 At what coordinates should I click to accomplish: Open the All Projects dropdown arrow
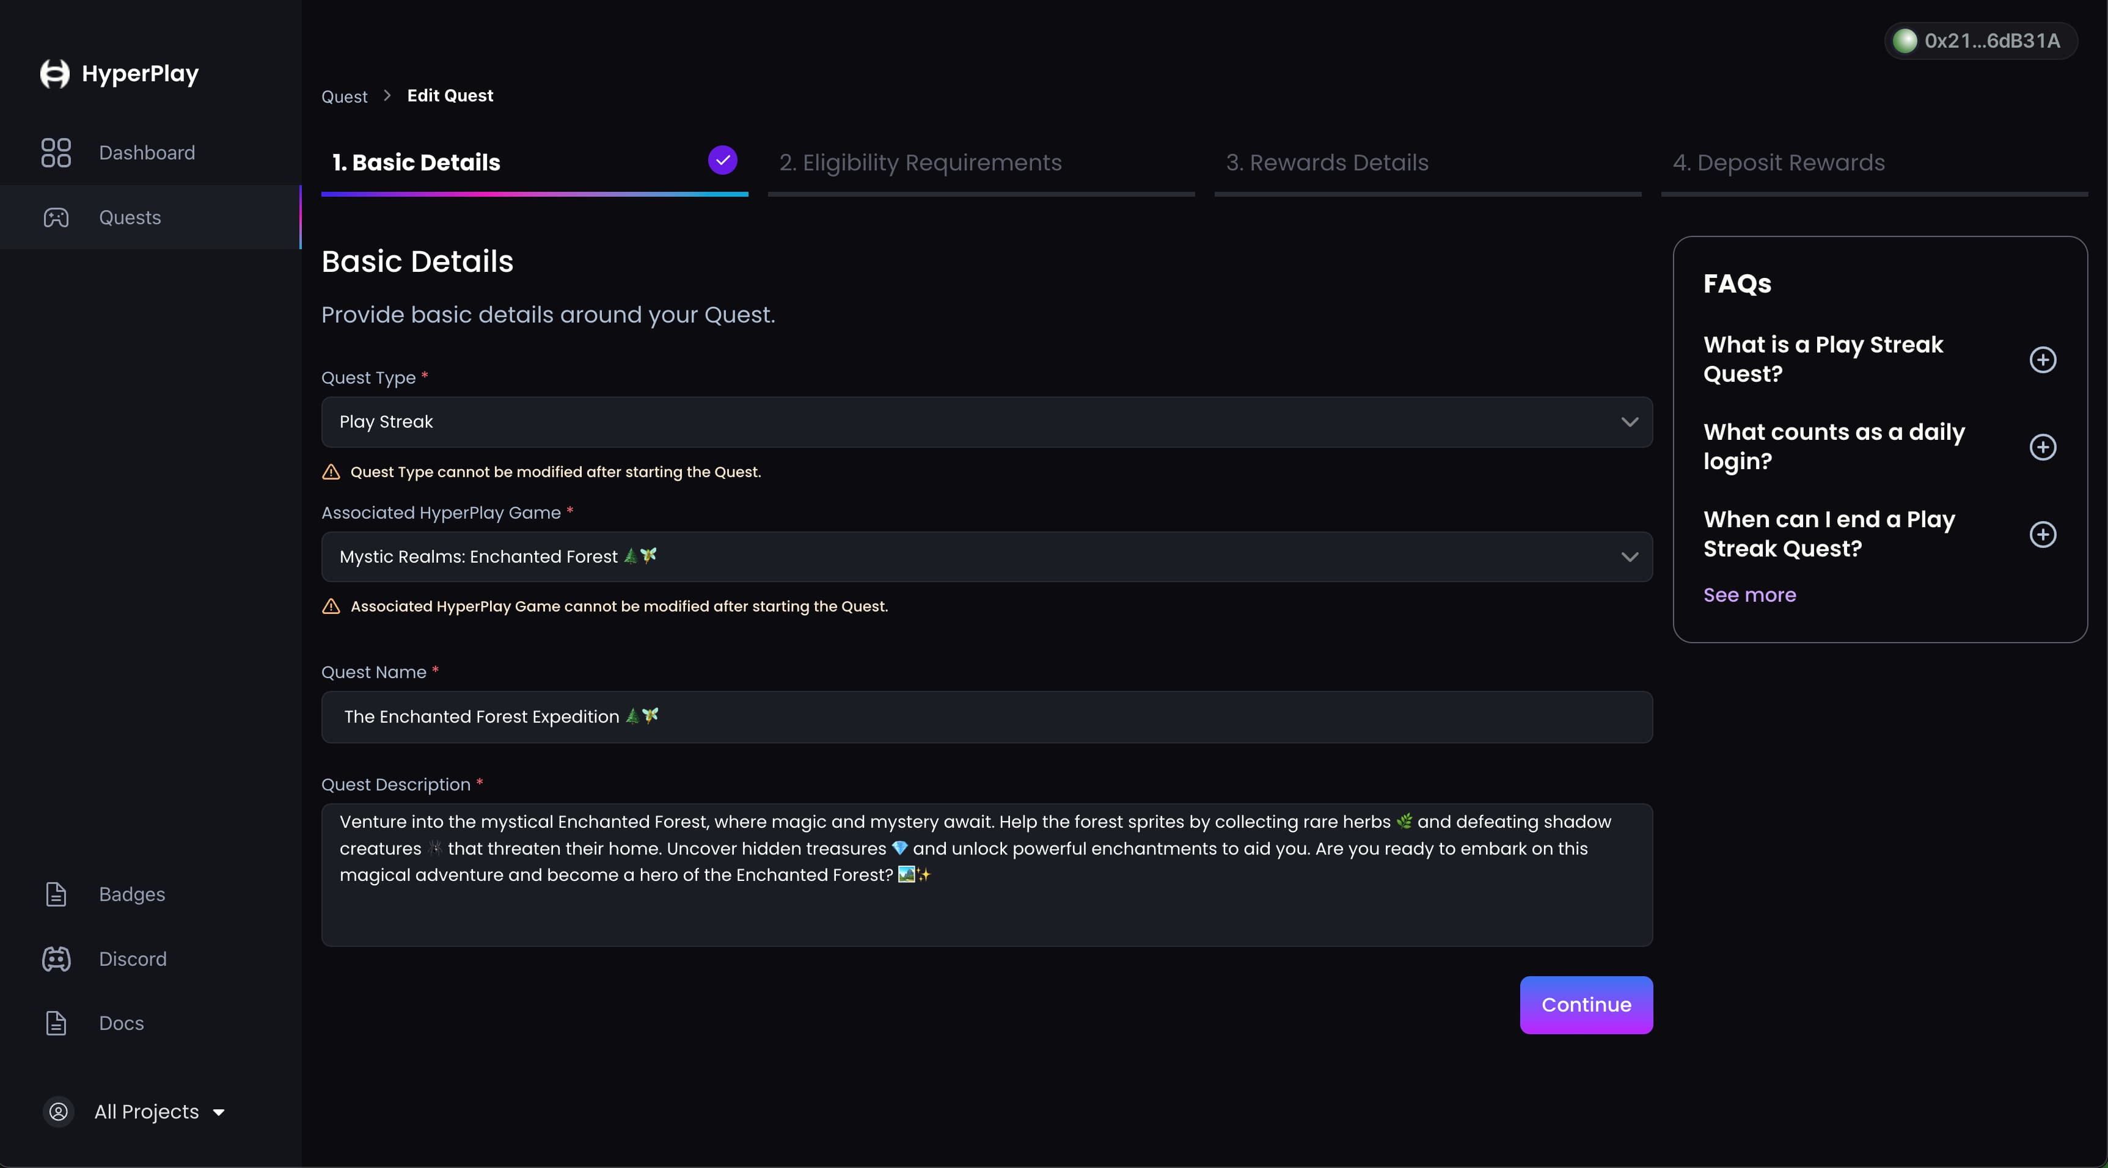(x=219, y=1112)
